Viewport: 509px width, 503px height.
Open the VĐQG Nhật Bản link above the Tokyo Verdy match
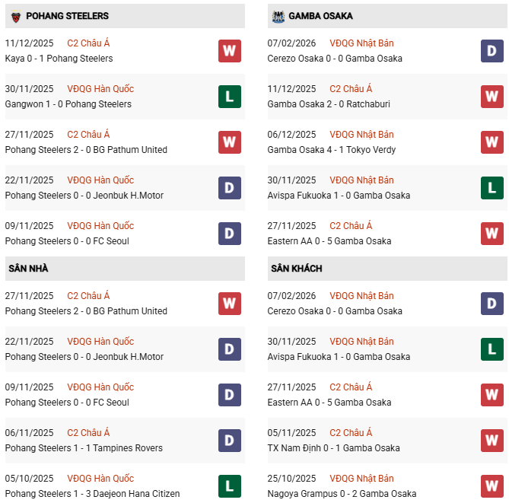(361, 135)
